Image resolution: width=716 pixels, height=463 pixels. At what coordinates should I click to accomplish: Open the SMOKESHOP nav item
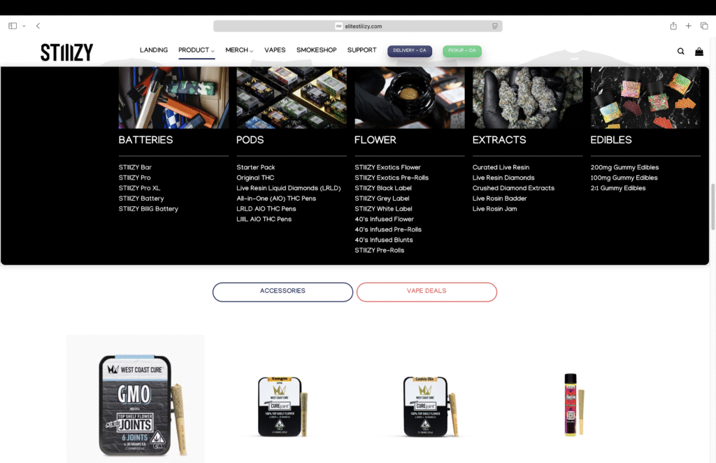(317, 50)
